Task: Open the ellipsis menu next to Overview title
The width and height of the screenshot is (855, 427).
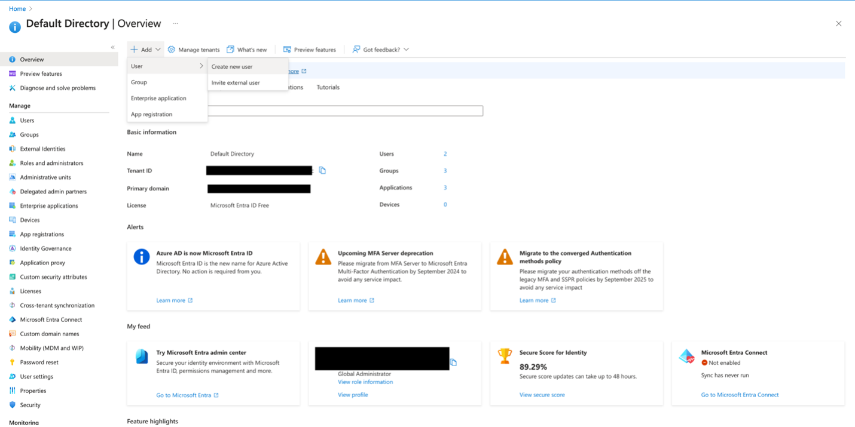Action: click(x=175, y=24)
